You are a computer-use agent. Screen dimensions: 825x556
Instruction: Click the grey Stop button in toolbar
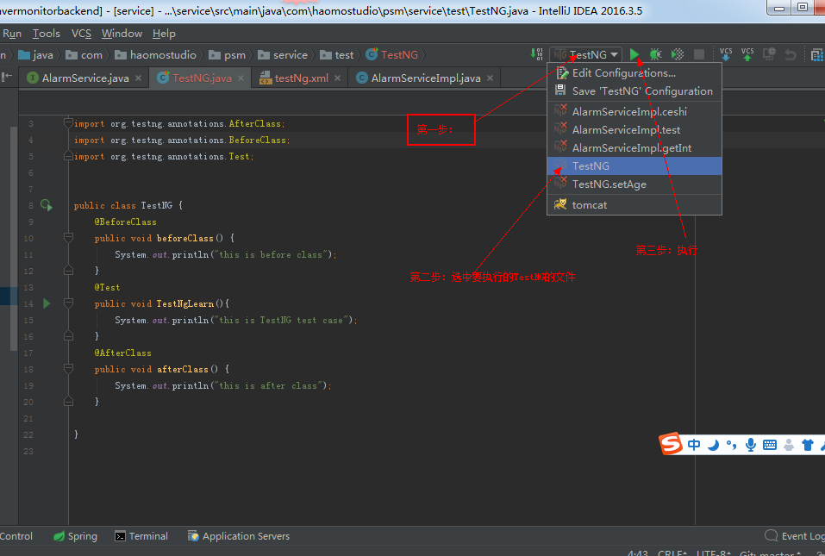pyautogui.click(x=699, y=54)
